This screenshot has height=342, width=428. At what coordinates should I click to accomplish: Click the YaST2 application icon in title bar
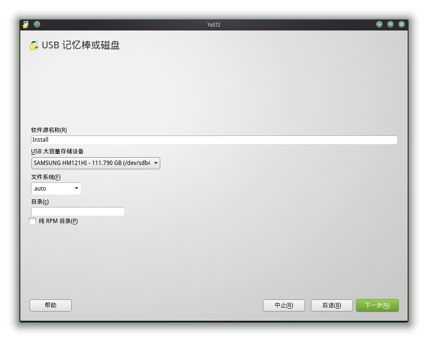[x=25, y=25]
